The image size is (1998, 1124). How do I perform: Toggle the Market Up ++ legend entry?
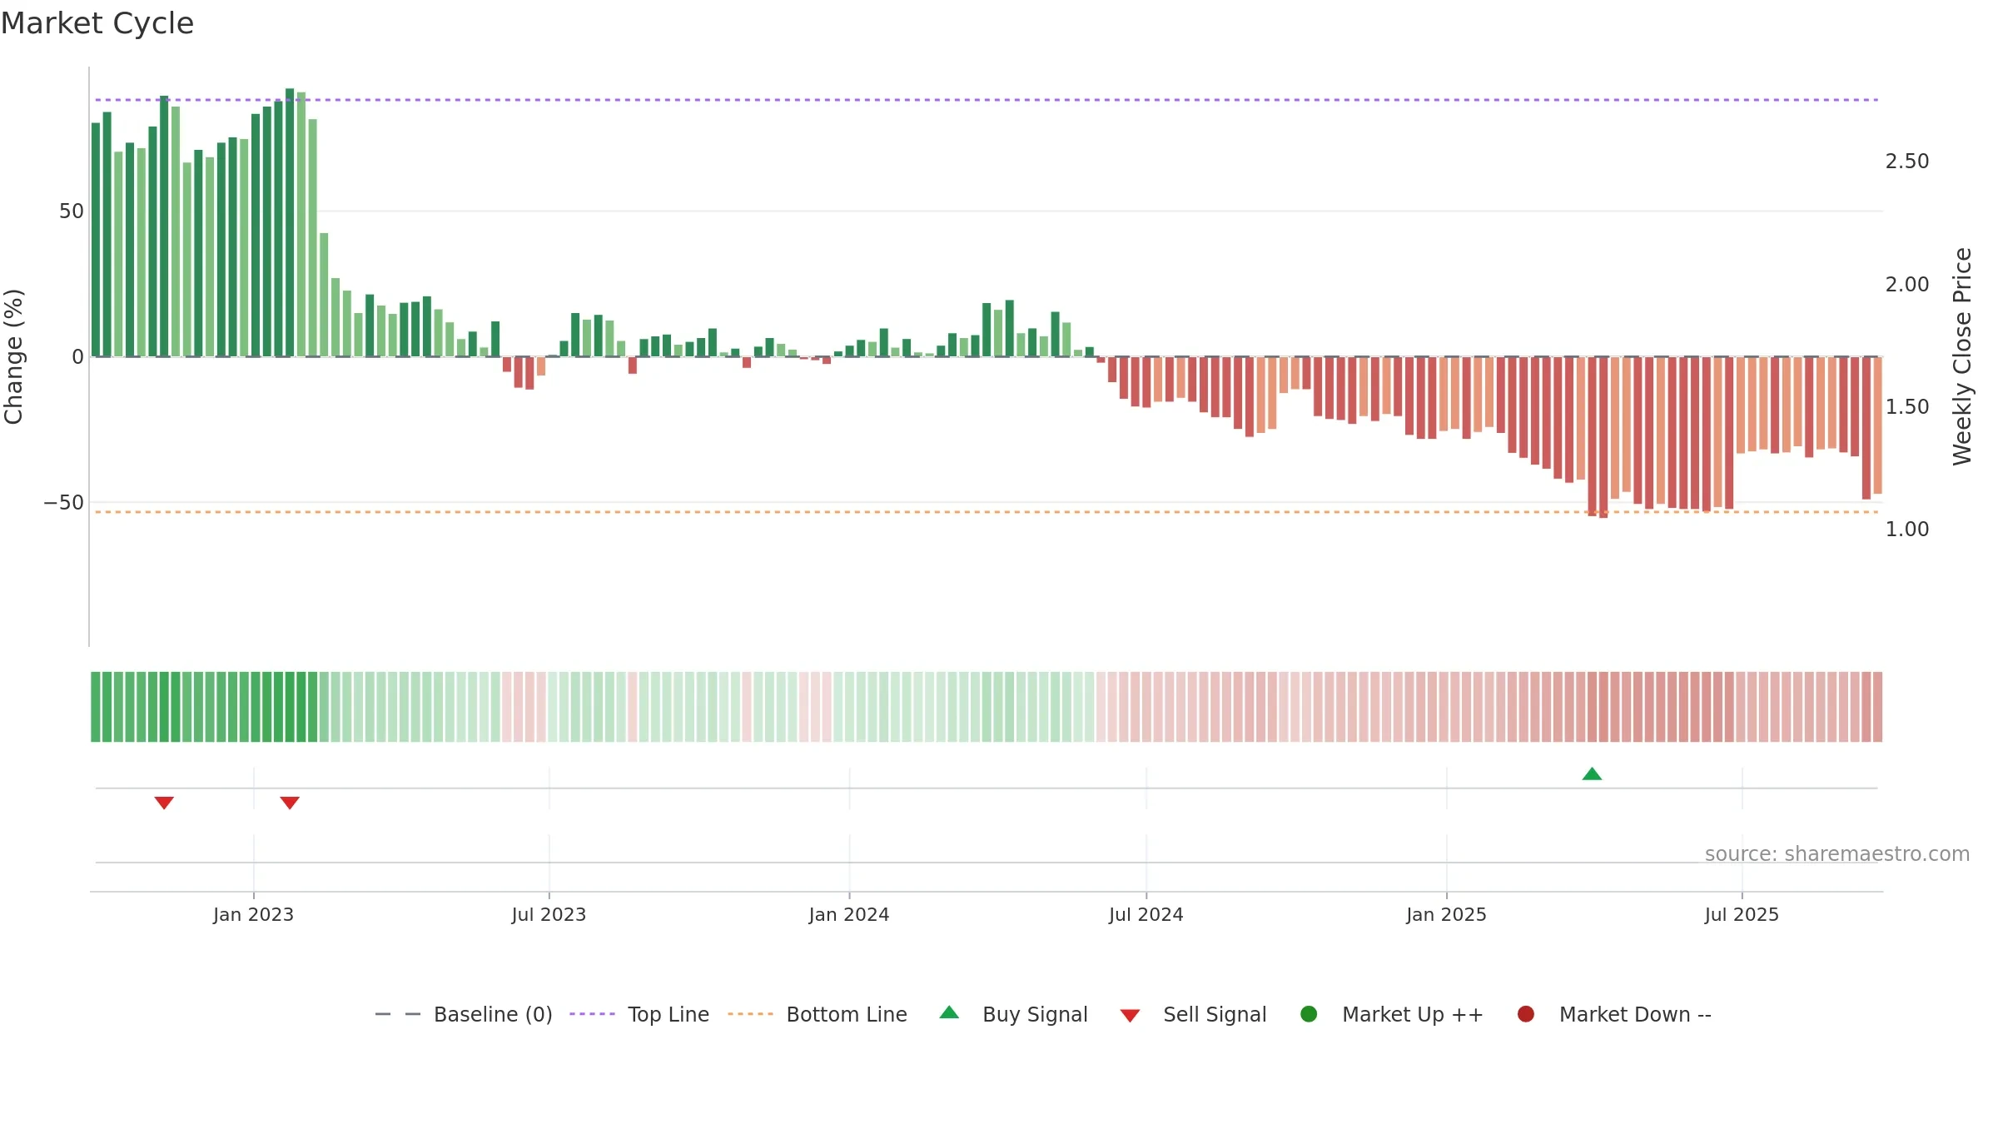click(1392, 1014)
